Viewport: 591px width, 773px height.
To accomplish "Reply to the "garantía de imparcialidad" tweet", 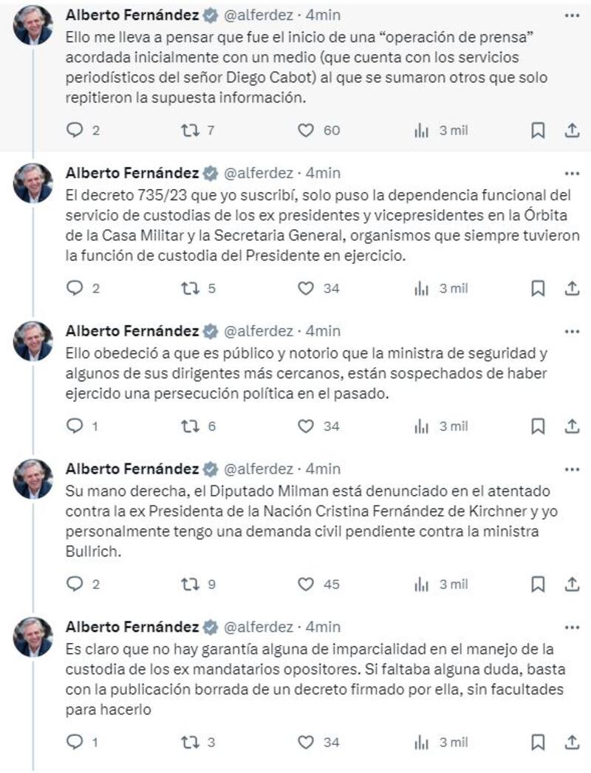I will (75, 742).
